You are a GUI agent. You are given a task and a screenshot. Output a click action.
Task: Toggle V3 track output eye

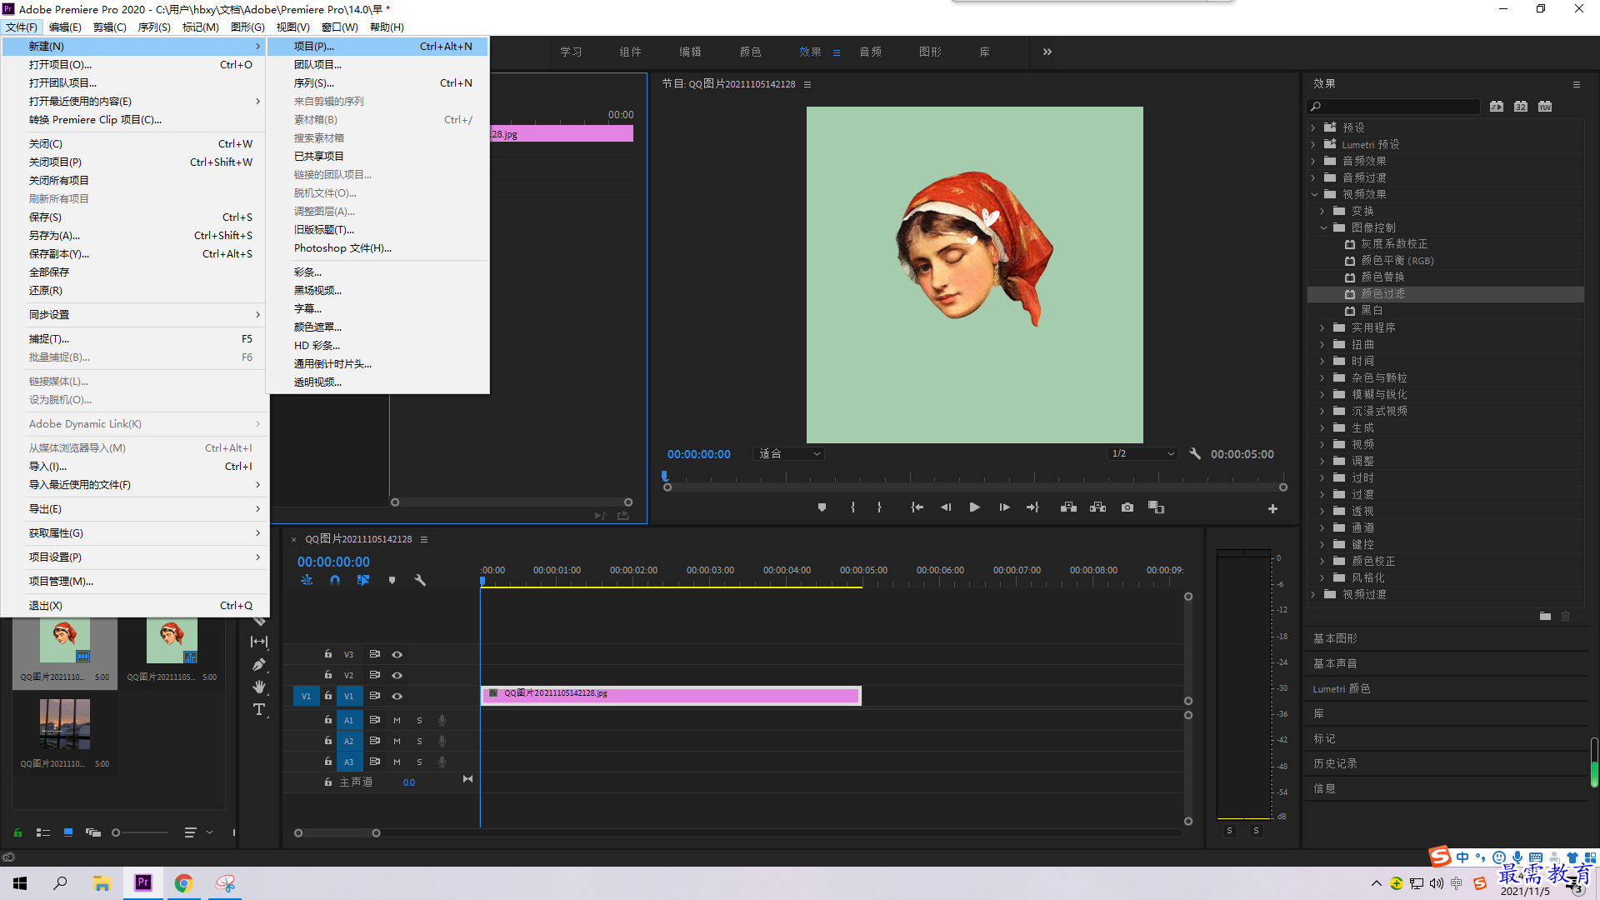(x=397, y=654)
